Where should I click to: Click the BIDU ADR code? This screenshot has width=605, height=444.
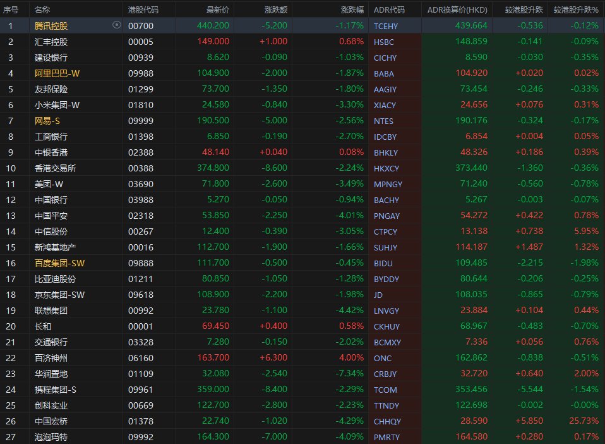(x=383, y=264)
